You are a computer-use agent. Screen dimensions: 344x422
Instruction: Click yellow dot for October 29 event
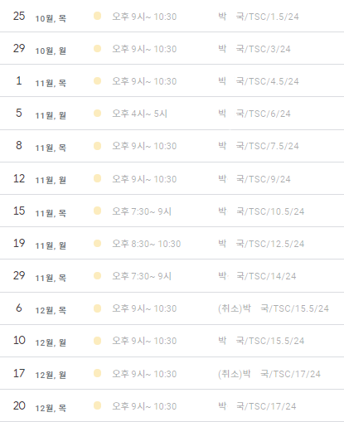[97, 49]
